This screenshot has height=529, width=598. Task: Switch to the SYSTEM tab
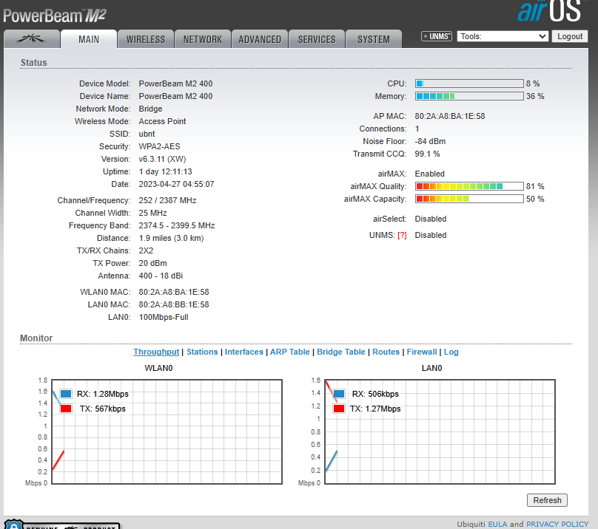click(374, 39)
